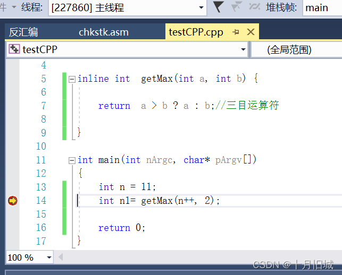Image resolution: width=342 pixels, height=275 pixels.
Task: Close the testCPP.cpp tab
Action: pos(251,32)
